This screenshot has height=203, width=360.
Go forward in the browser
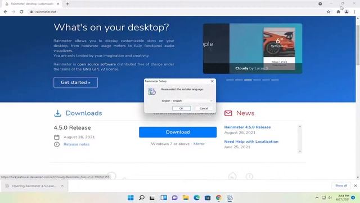click(13, 12)
